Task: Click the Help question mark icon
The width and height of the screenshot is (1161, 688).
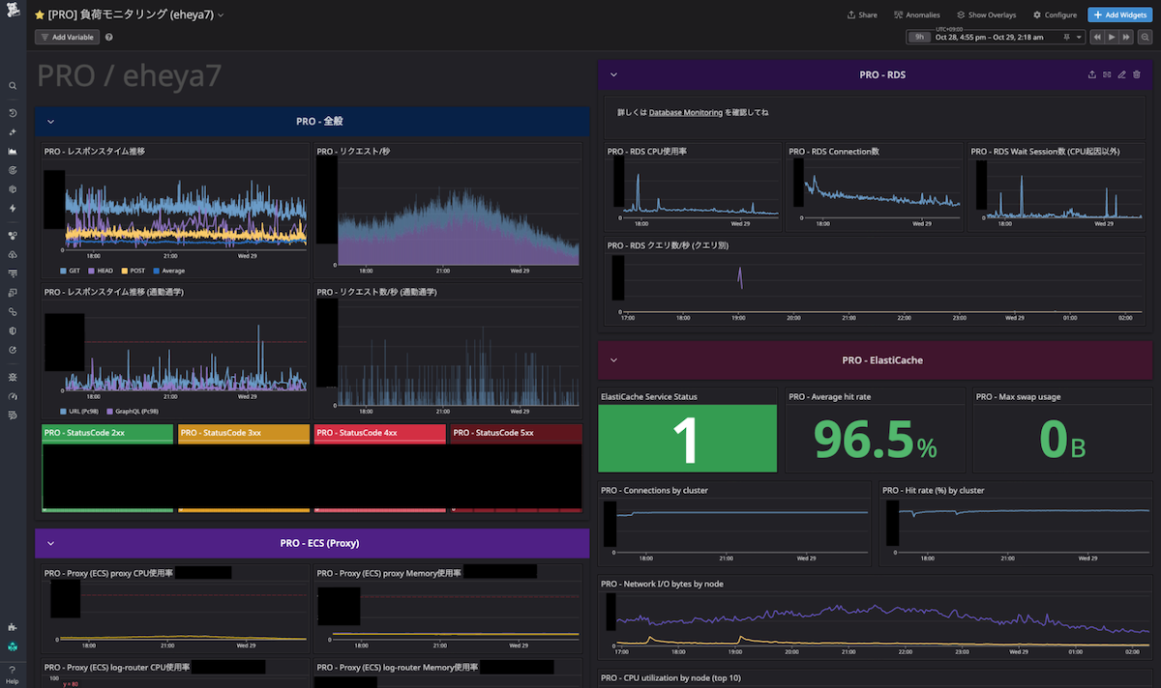Action: tap(13, 670)
